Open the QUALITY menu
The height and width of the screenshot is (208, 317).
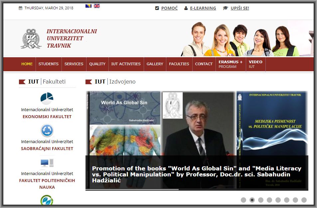point(97,64)
